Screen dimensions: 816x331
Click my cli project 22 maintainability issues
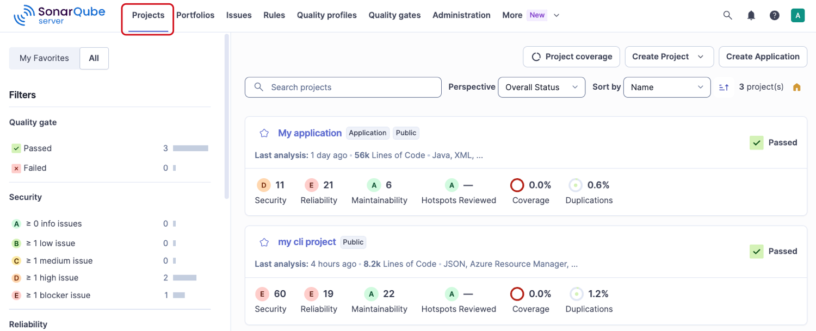tap(389, 294)
